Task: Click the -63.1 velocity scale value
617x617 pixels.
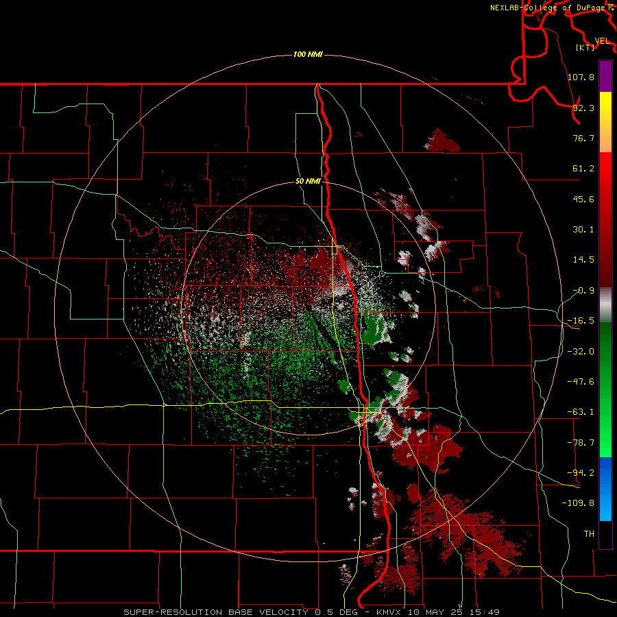Action: tap(581, 412)
